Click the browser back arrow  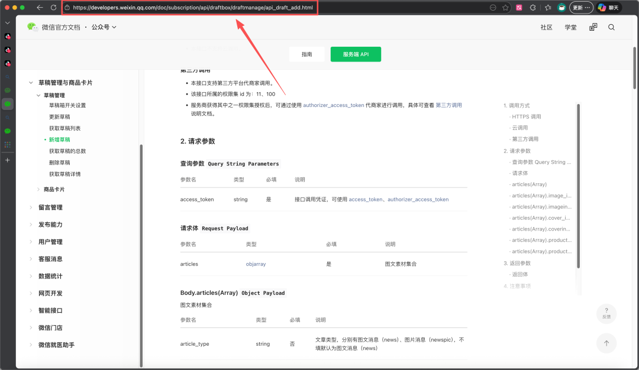click(x=40, y=7)
